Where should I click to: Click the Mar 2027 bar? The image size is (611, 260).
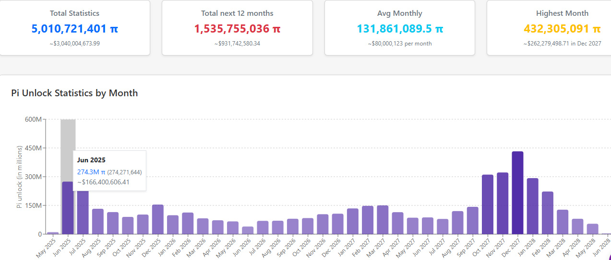[383, 220]
